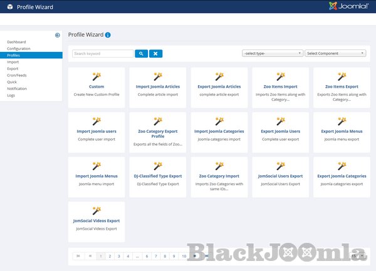Open the -select type- dropdown

272,54
